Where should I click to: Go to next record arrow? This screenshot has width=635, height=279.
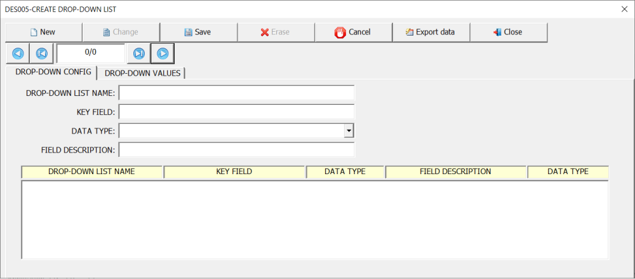(x=163, y=53)
